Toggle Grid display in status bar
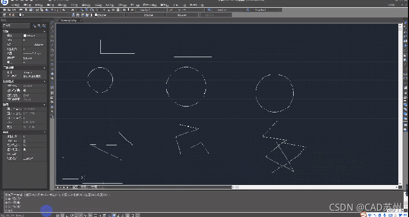The image size is (409, 217). click(63, 215)
